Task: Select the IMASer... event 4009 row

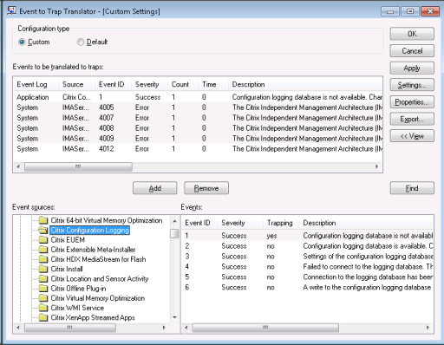Action: (198, 139)
